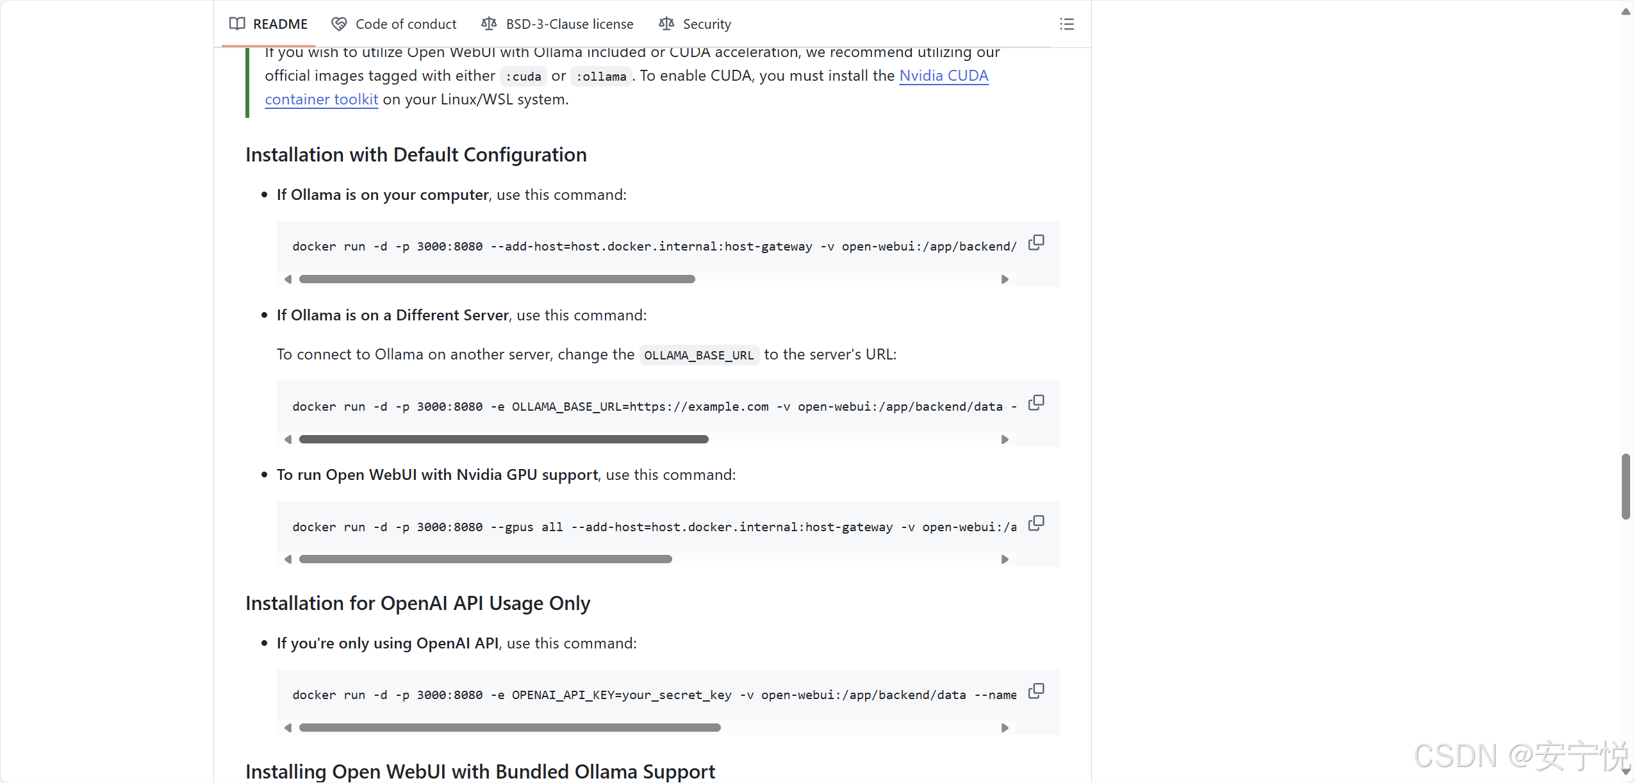Click the :cuda inline code tag

tap(524, 76)
